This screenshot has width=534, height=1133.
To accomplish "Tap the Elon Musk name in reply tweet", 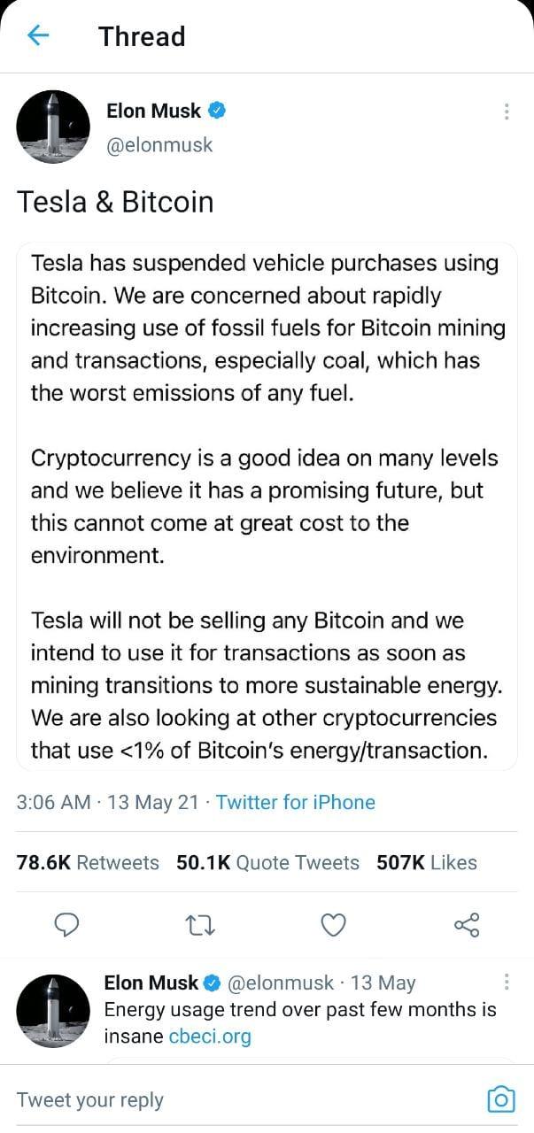I will 151,983.
